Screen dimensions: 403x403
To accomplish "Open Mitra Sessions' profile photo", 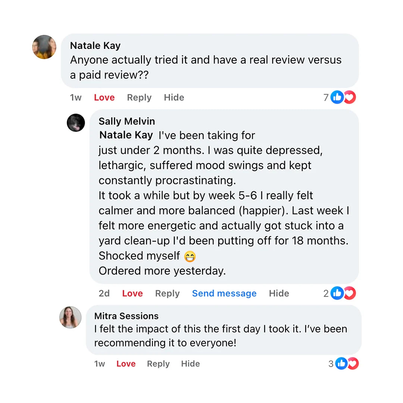I will pos(70,317).
